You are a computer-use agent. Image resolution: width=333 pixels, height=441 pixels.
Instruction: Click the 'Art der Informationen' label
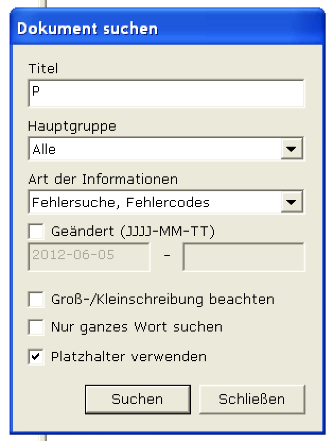103,179
